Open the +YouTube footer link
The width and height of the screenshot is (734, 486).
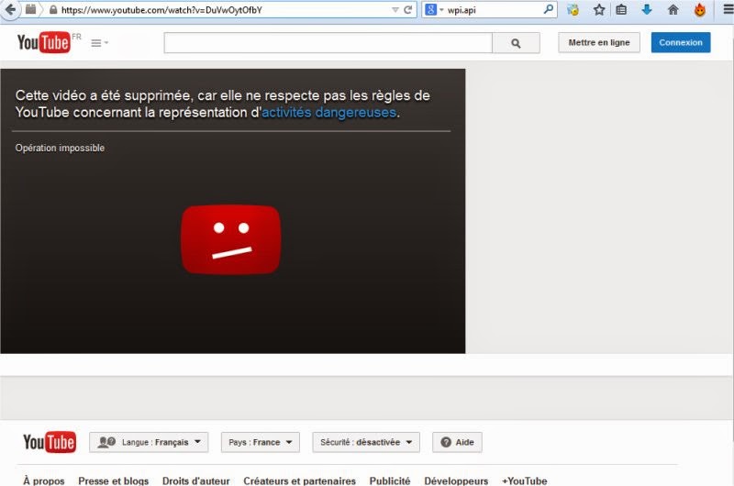(524, 480)
